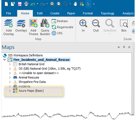
Task: Open the Overlays settings dialog
Action: [21, 26]
